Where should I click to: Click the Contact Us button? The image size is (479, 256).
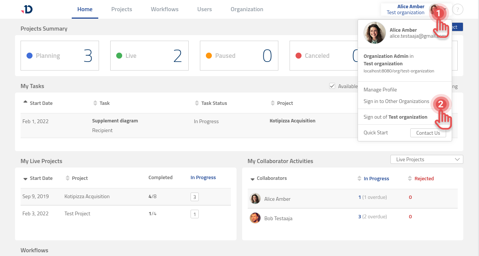pos(428,132)
